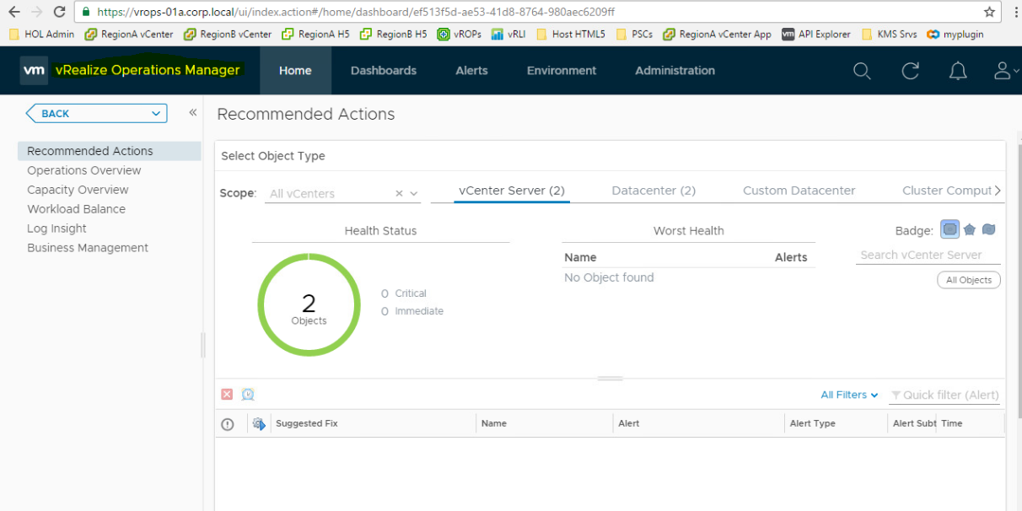Viewport: 1022px width, 511px height.
Task: Expand the BACK dropdown in the sidebar
Action: 156,113
